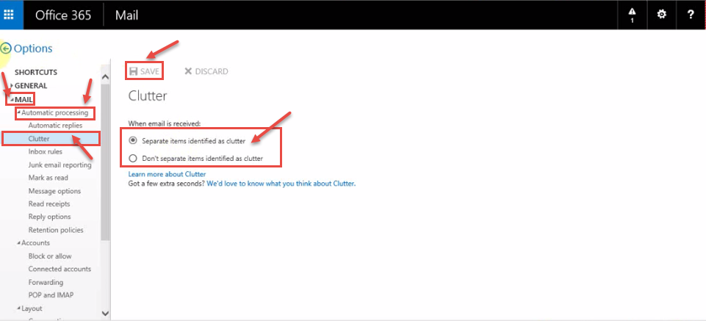The height and width of the screenshot is (321, 706).
Task: Open Read receipts settings
Action: pyautogui.click(x=49, y=204)
